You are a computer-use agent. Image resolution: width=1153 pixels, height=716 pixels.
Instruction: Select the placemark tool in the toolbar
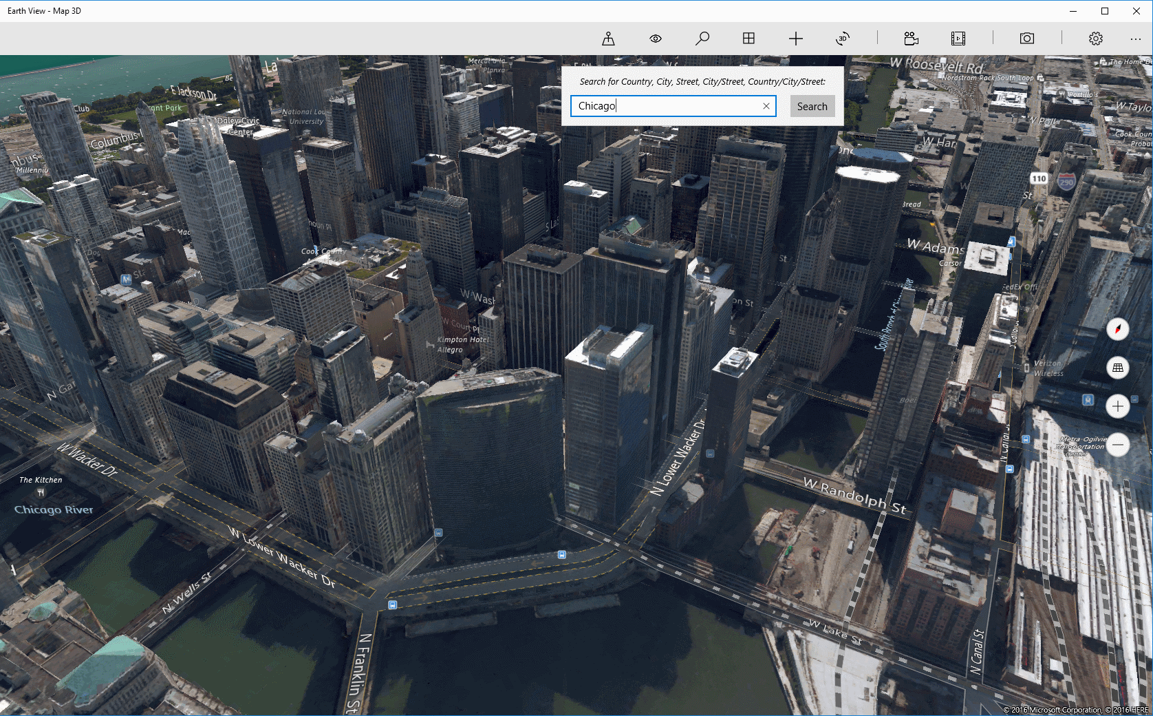click(608, 39)
